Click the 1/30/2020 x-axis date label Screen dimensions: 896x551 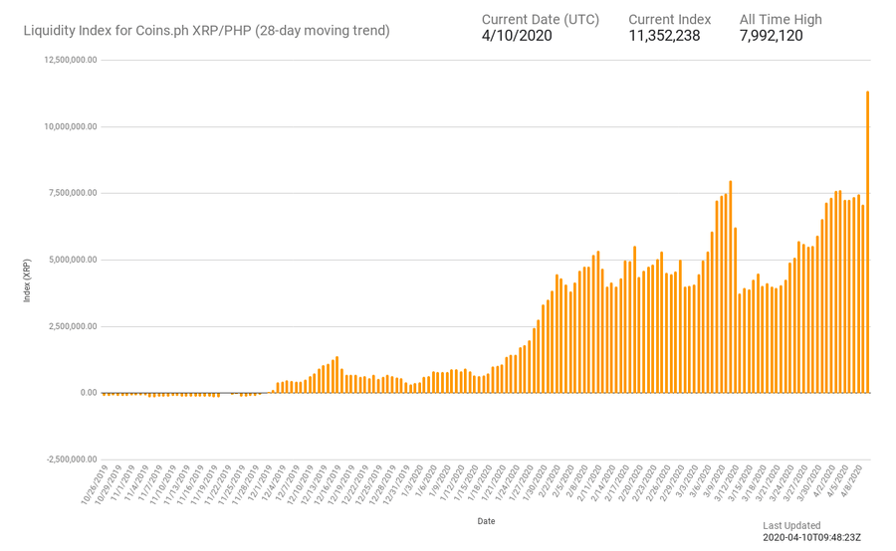[537, 483]
